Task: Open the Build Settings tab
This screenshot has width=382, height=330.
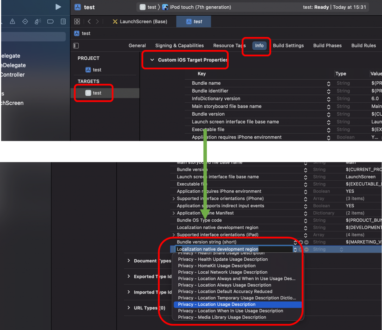Action: 288,46
